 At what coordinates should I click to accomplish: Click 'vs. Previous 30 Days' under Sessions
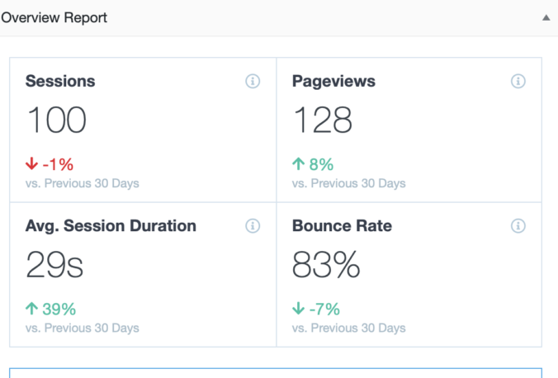click(x=82, y=183)
